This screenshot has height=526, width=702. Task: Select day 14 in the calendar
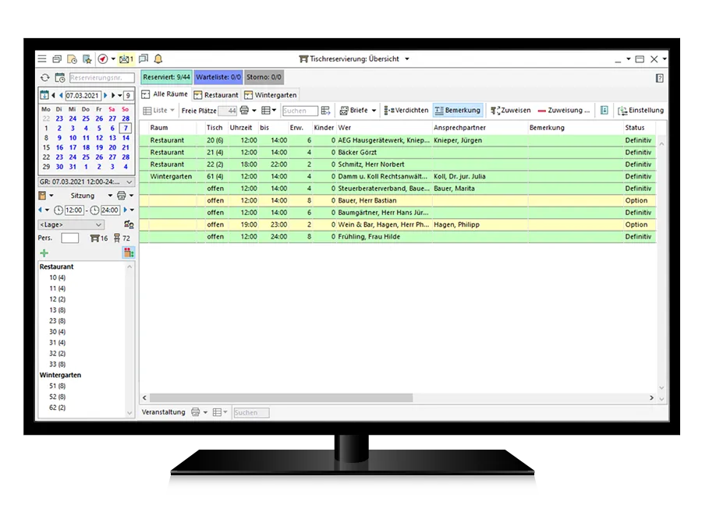pyautogui.click(x=126, y=138)
